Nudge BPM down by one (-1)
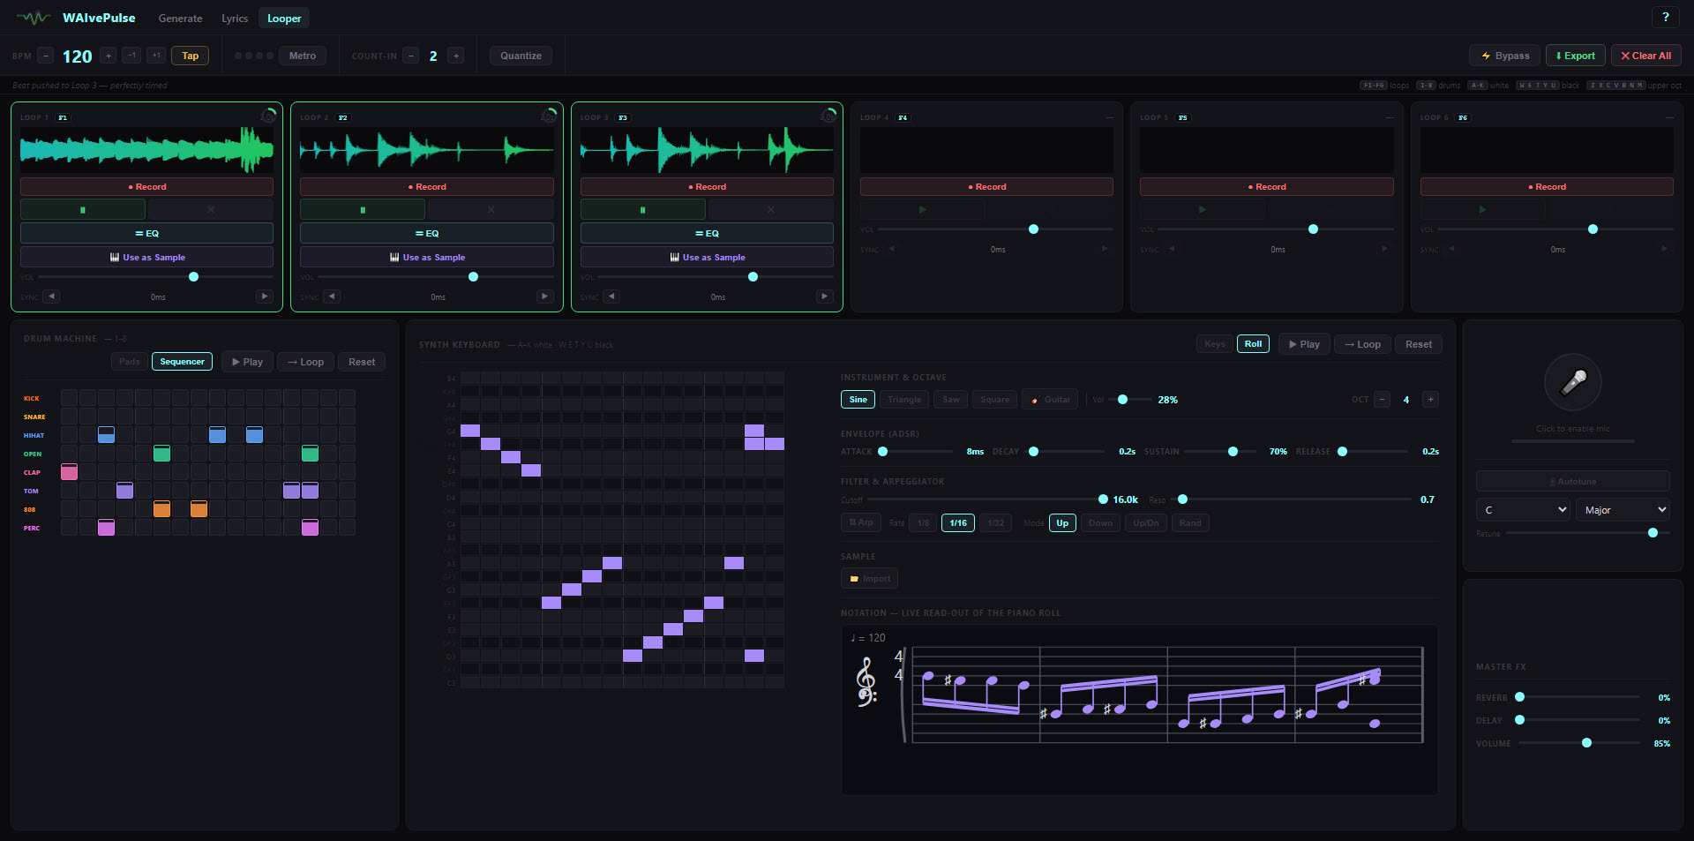Viewport: 1694px width, 841px height. click(x=131, y=56)
